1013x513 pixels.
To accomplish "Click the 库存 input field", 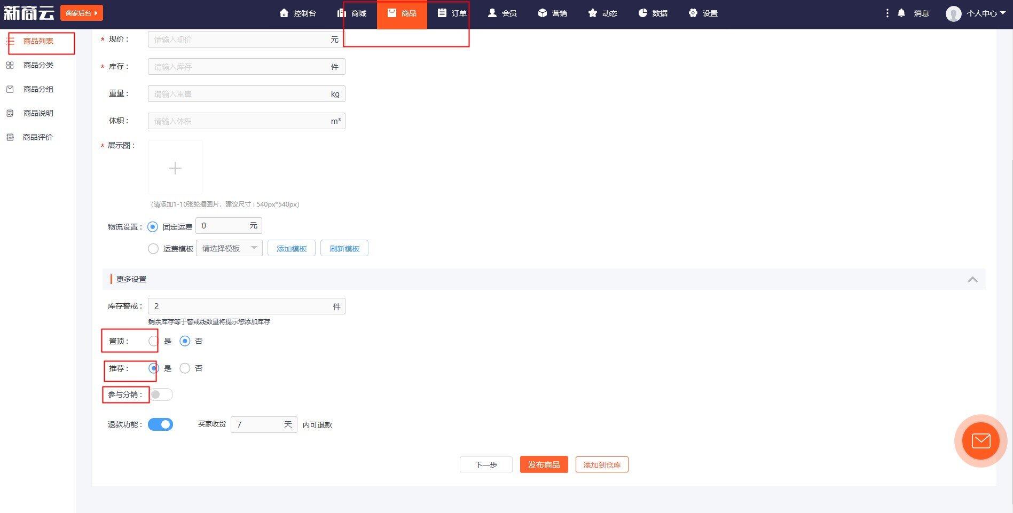I will [x=240, y=67].
